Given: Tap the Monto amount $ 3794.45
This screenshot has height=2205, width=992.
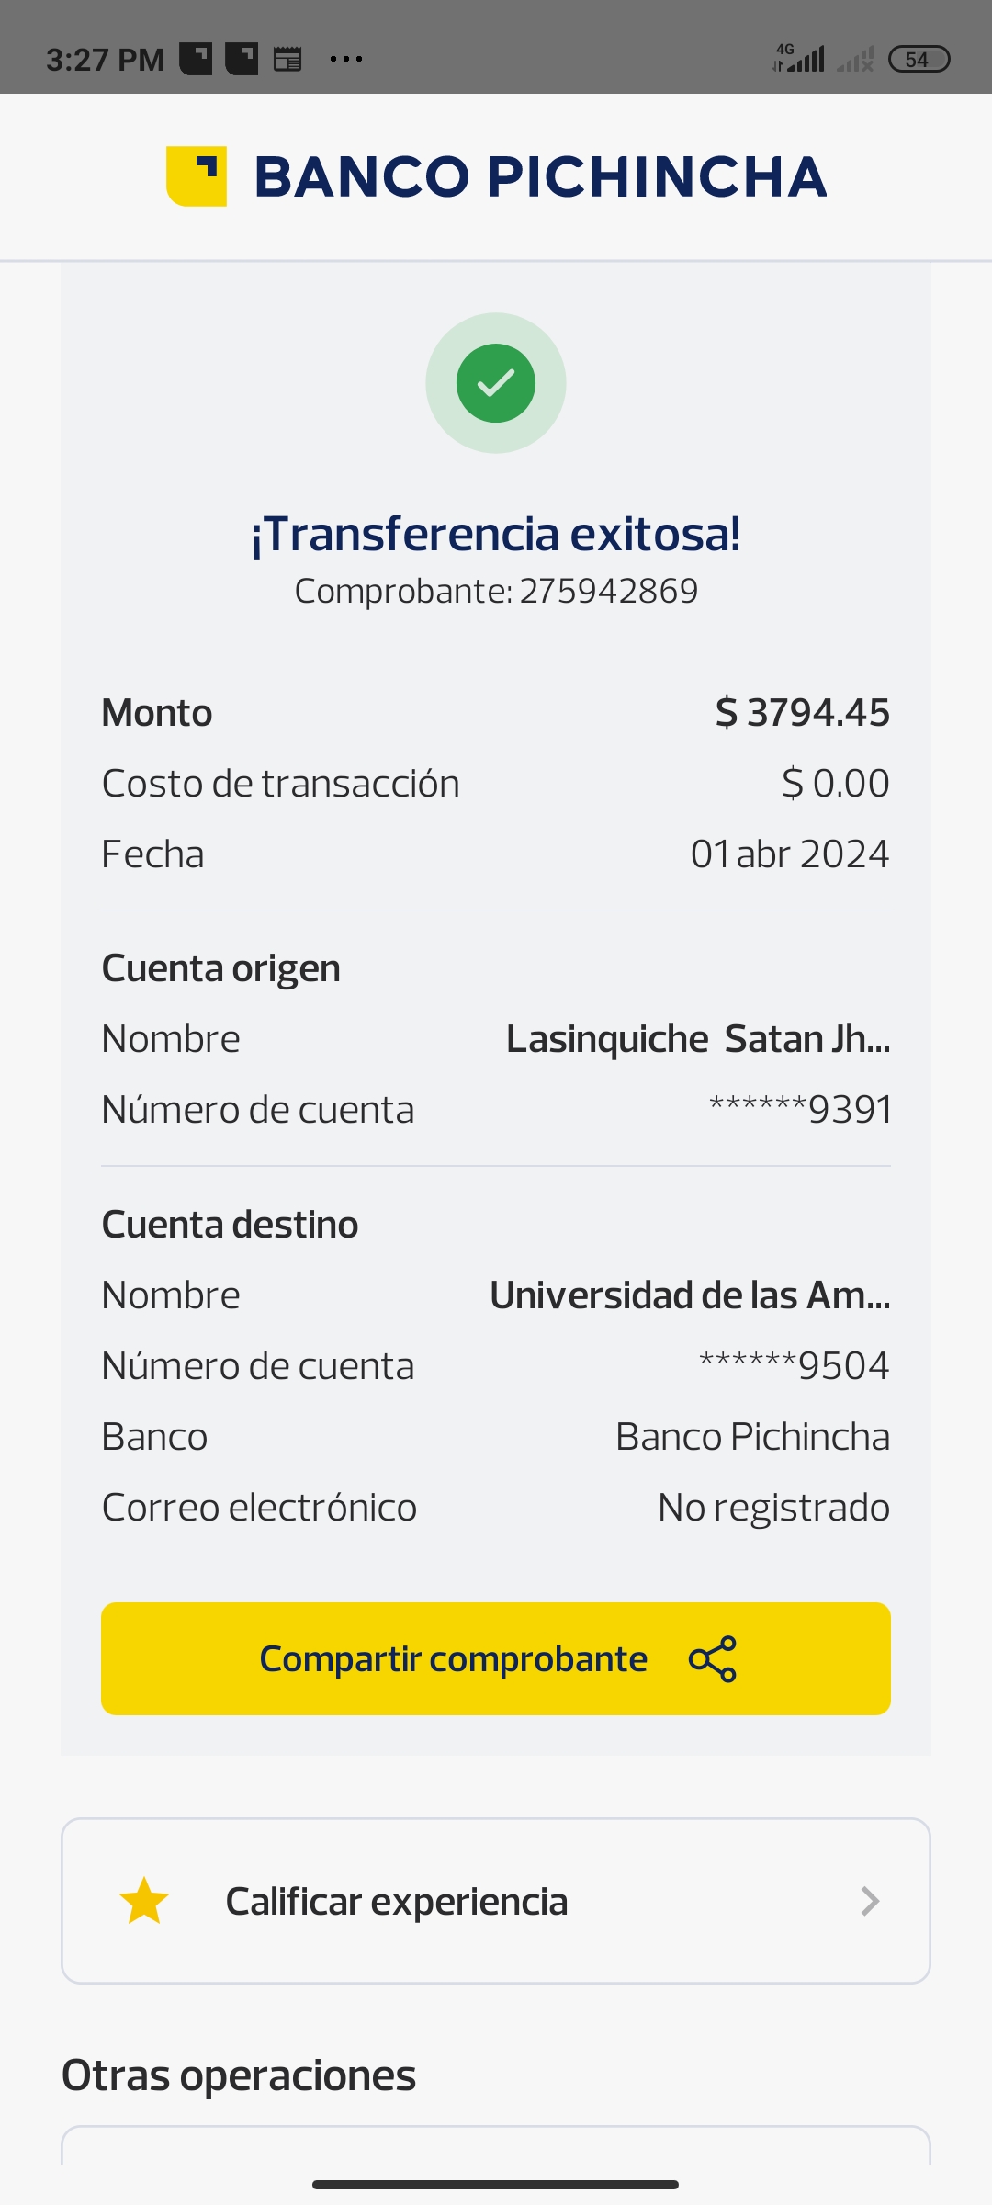Looking at the screenshot, I should [x=802, y=713].
